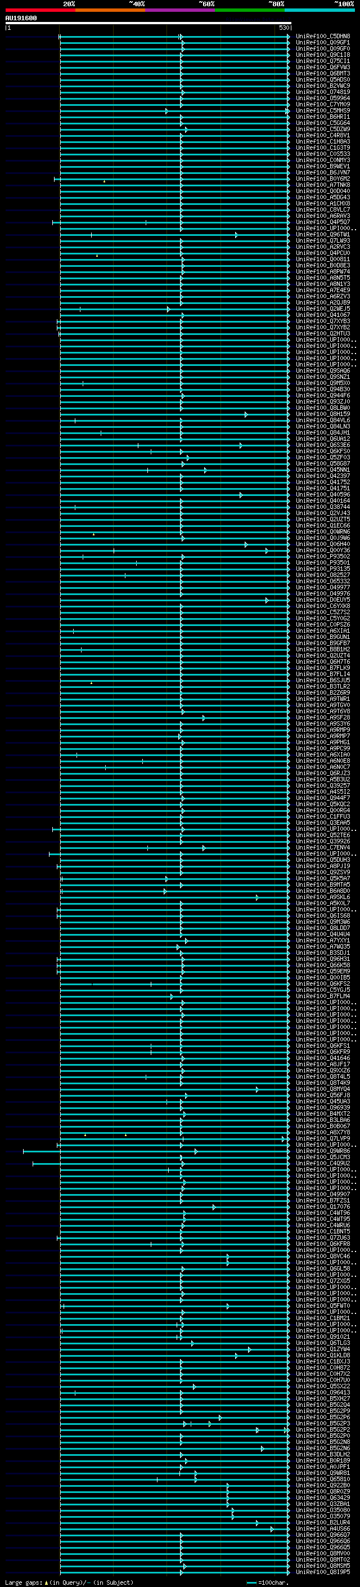360x1587 pixels.
Task: Select the UniRef100_A5B3U2 label
Action: pyautogui.click(x=323, y=779)
